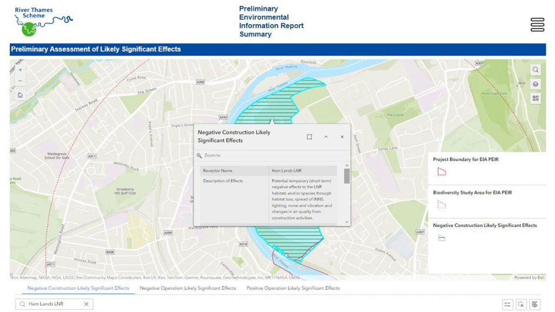Open the basemap gallery icon
555x312 pixels.
(535, 98)
